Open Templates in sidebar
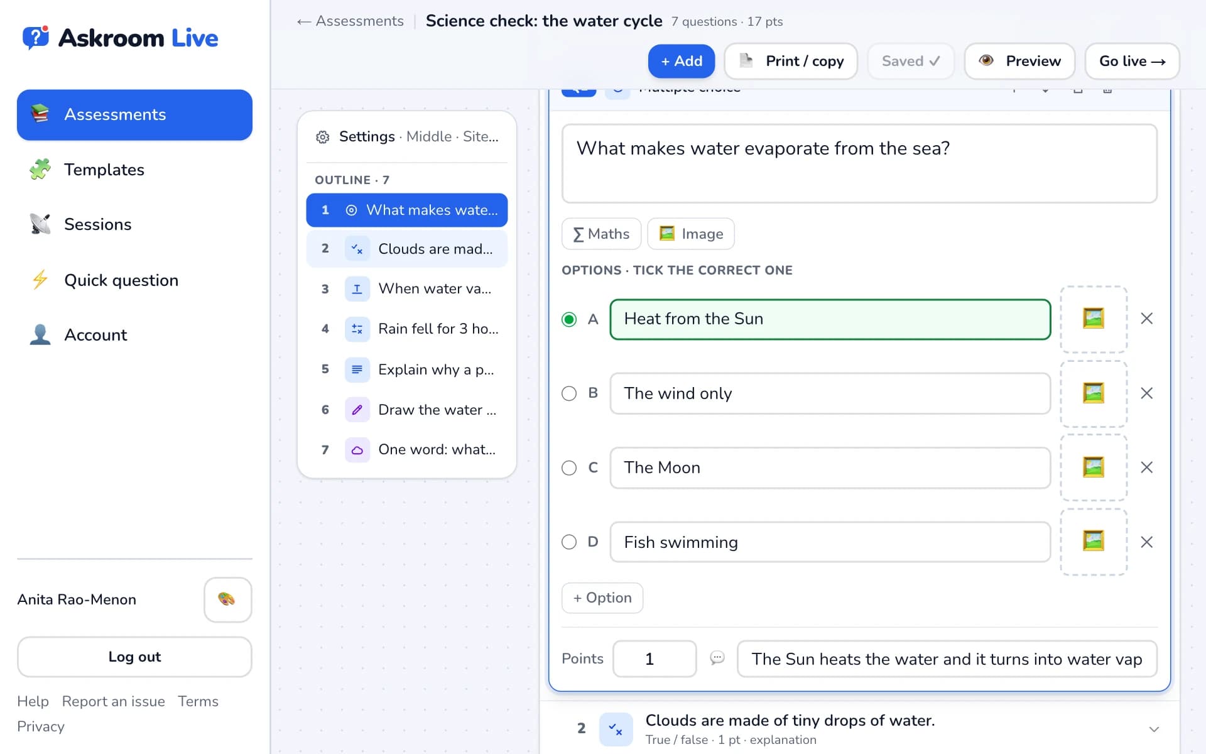The height and width of the screenshot is (754, 1206). tap(134, 170)
